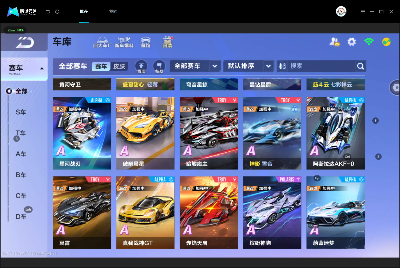Select the B车 category
The width and height of the screenshot is (400, 268).
[21, 175]
